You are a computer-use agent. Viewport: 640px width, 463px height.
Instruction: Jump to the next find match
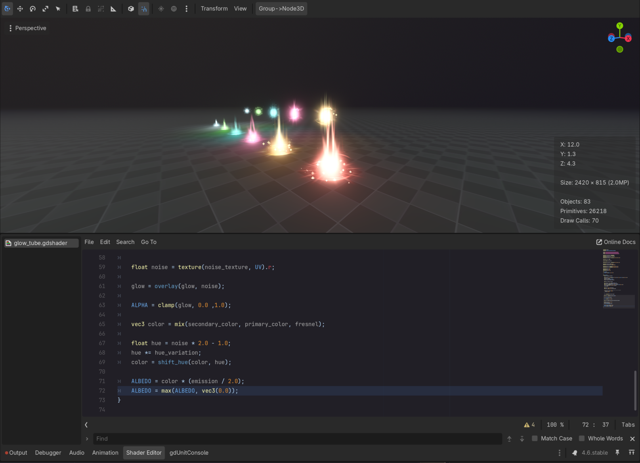522,439
